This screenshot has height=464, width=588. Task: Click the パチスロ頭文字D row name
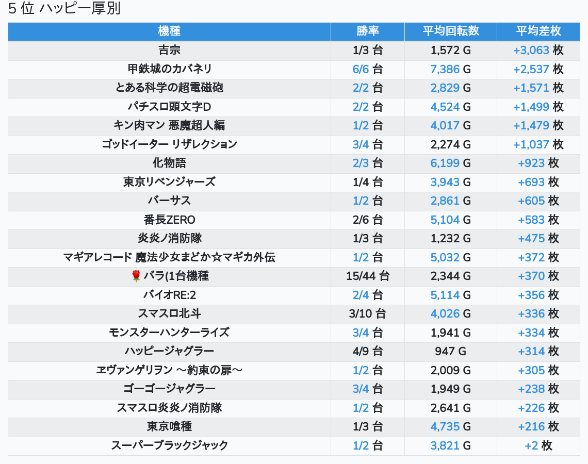169,107
